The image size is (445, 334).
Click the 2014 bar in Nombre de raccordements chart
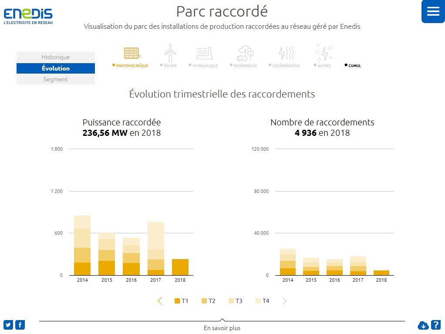(288, 262)
